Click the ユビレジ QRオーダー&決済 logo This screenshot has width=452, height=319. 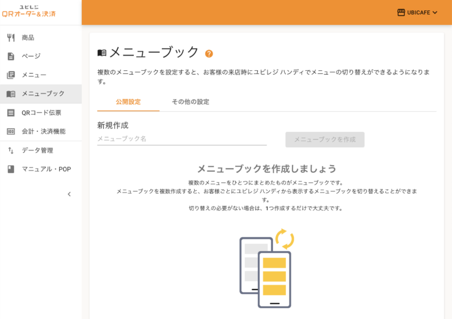(x=29, y=11)
